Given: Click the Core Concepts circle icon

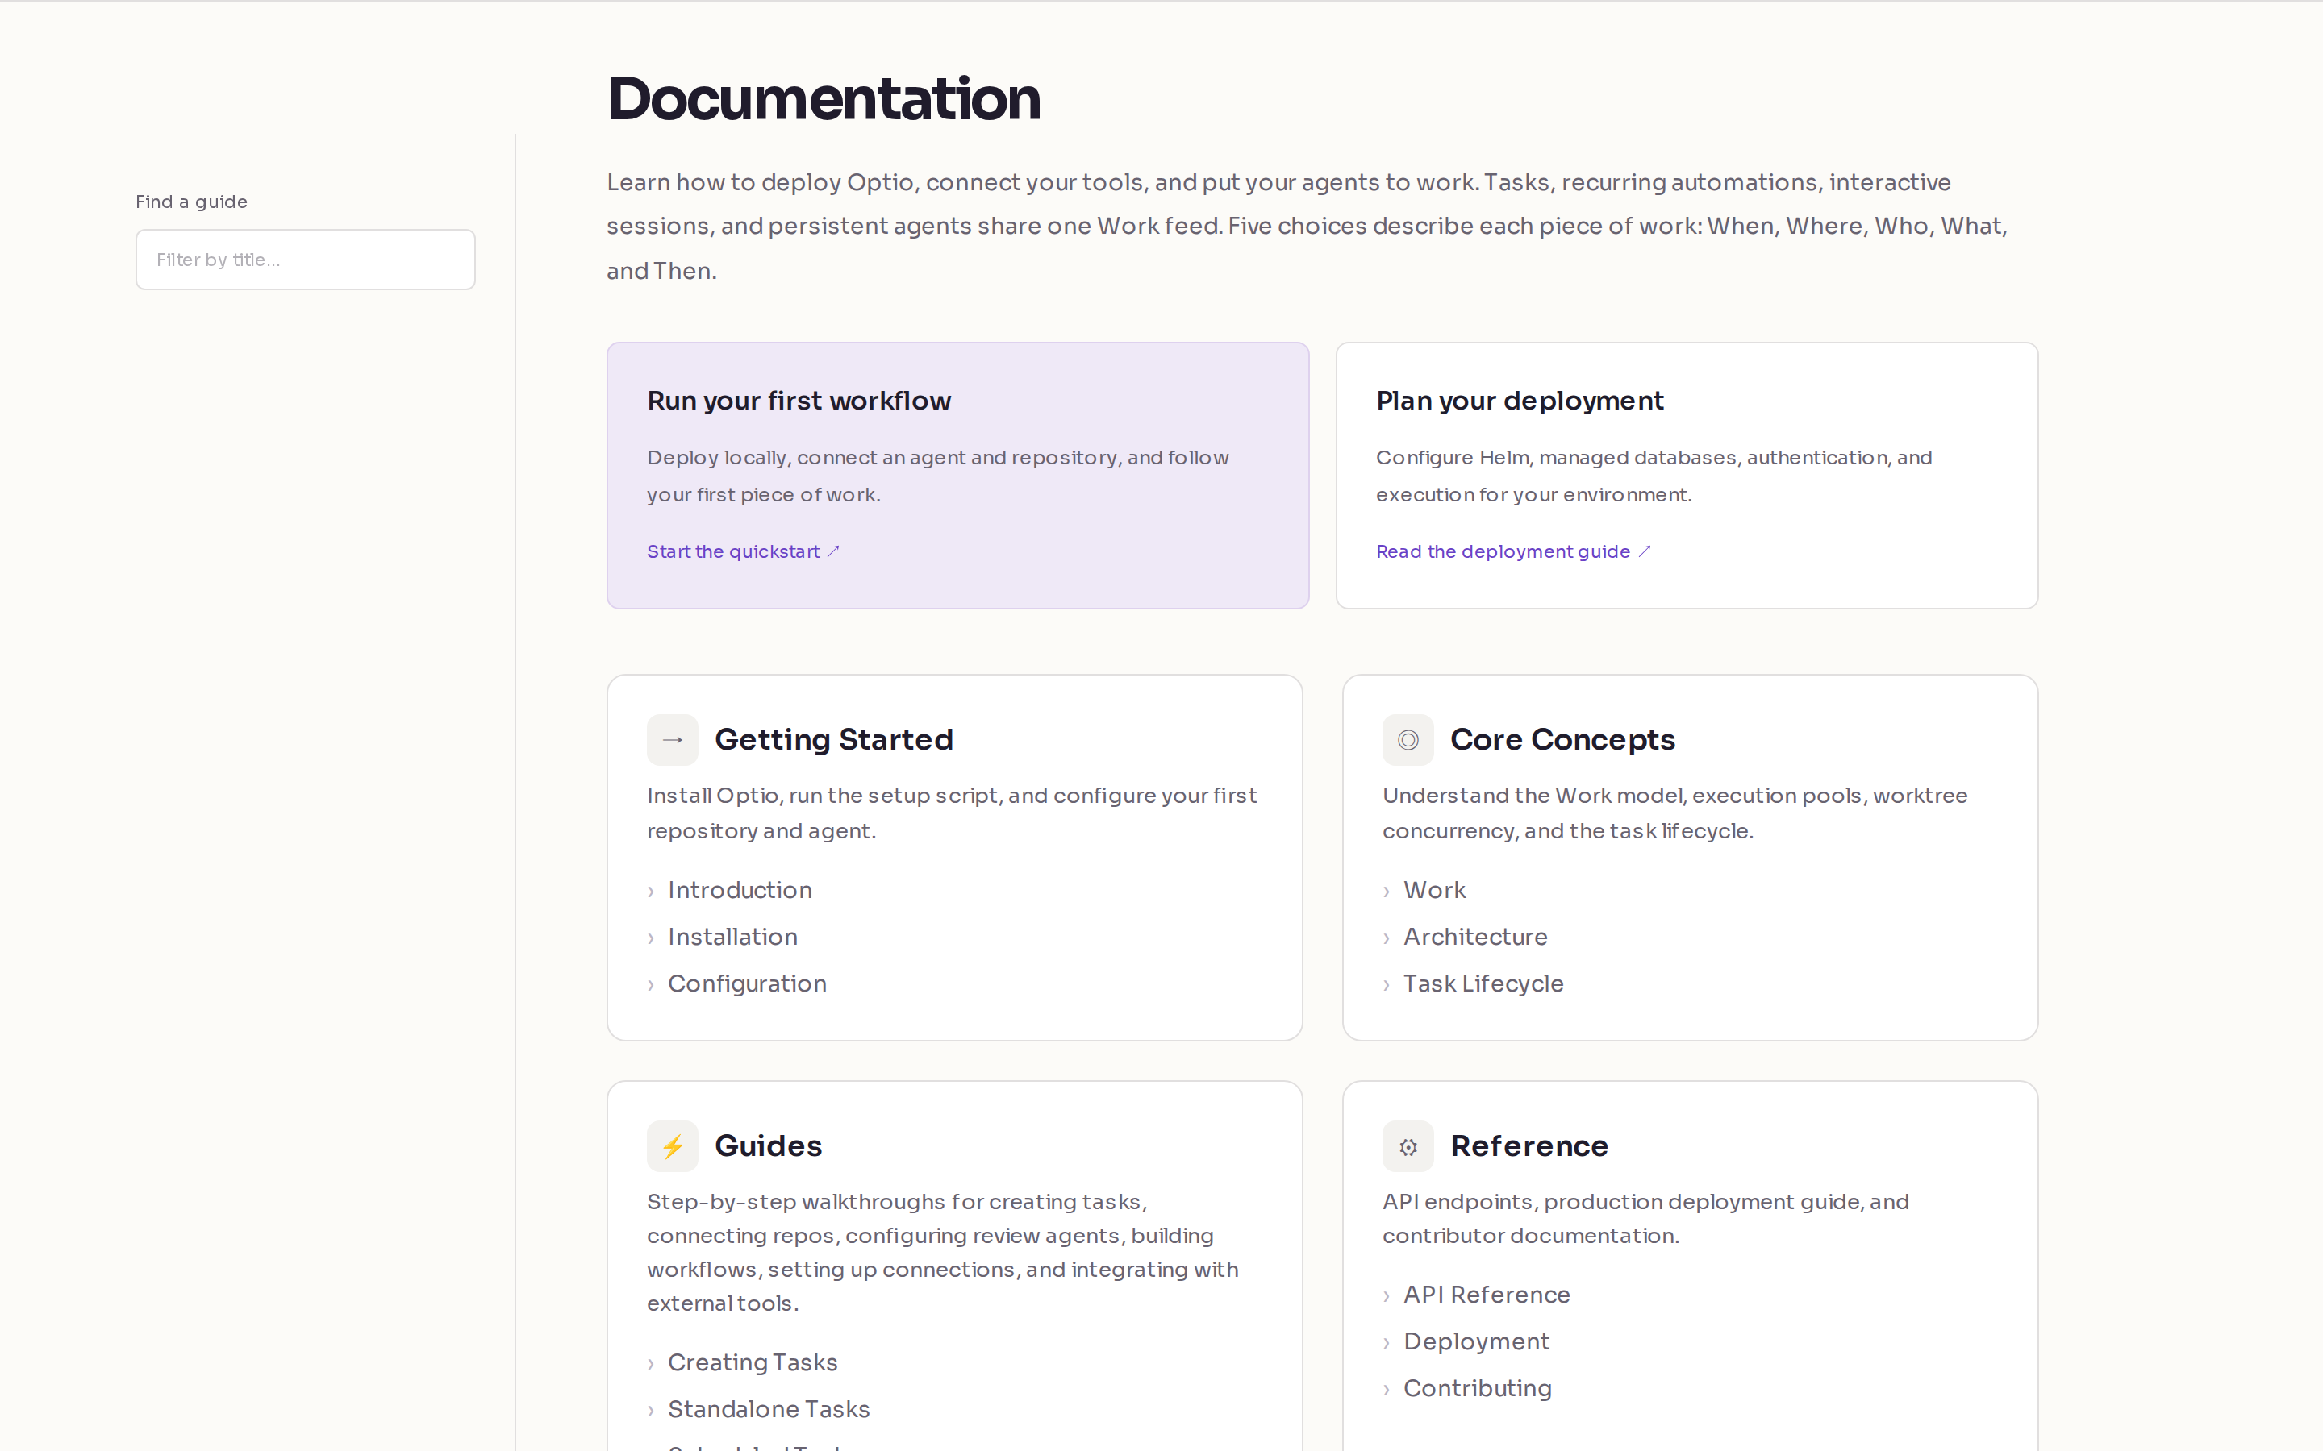Looking at the screenshot, I should 1408,740.
